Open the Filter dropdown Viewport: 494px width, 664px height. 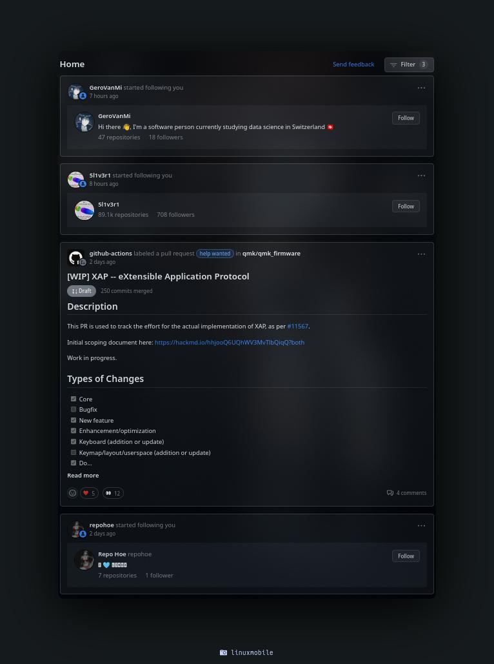coord(409,65)
